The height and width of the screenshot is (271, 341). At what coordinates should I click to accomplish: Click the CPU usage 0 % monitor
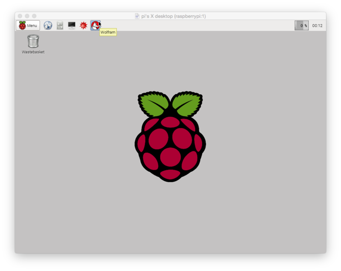tap(301, 26)
